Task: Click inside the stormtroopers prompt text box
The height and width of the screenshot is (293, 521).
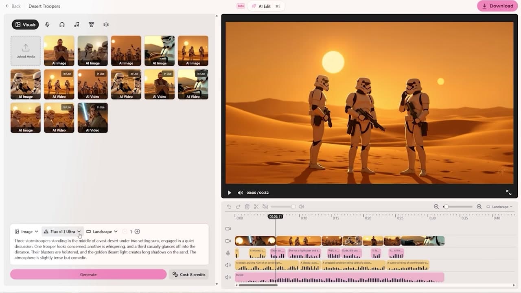Action: (x=109, y=249)
